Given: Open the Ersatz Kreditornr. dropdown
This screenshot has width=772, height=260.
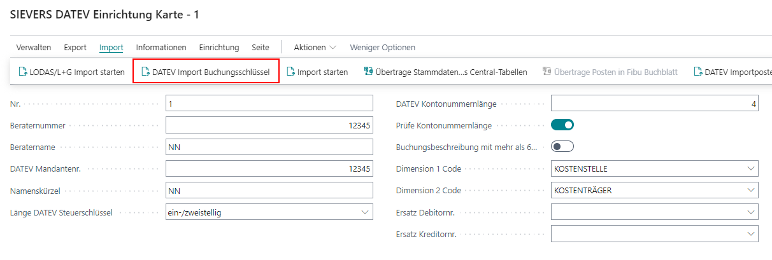Looking at the screenshot, I should pyautogui.click(x=750, y=234).
